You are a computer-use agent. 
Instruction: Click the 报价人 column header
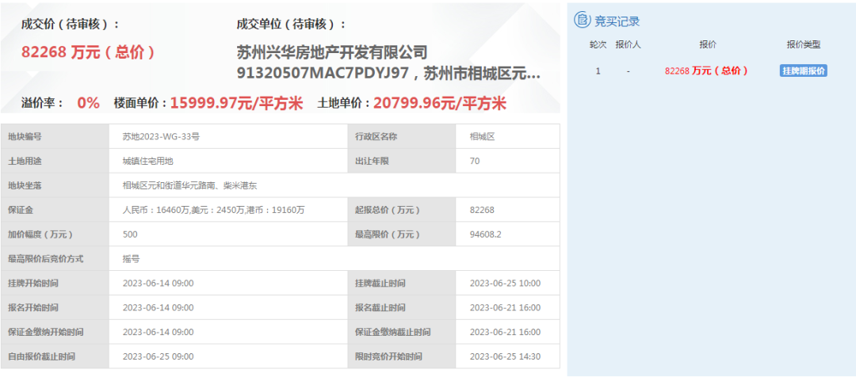click(x=628, y=44)
